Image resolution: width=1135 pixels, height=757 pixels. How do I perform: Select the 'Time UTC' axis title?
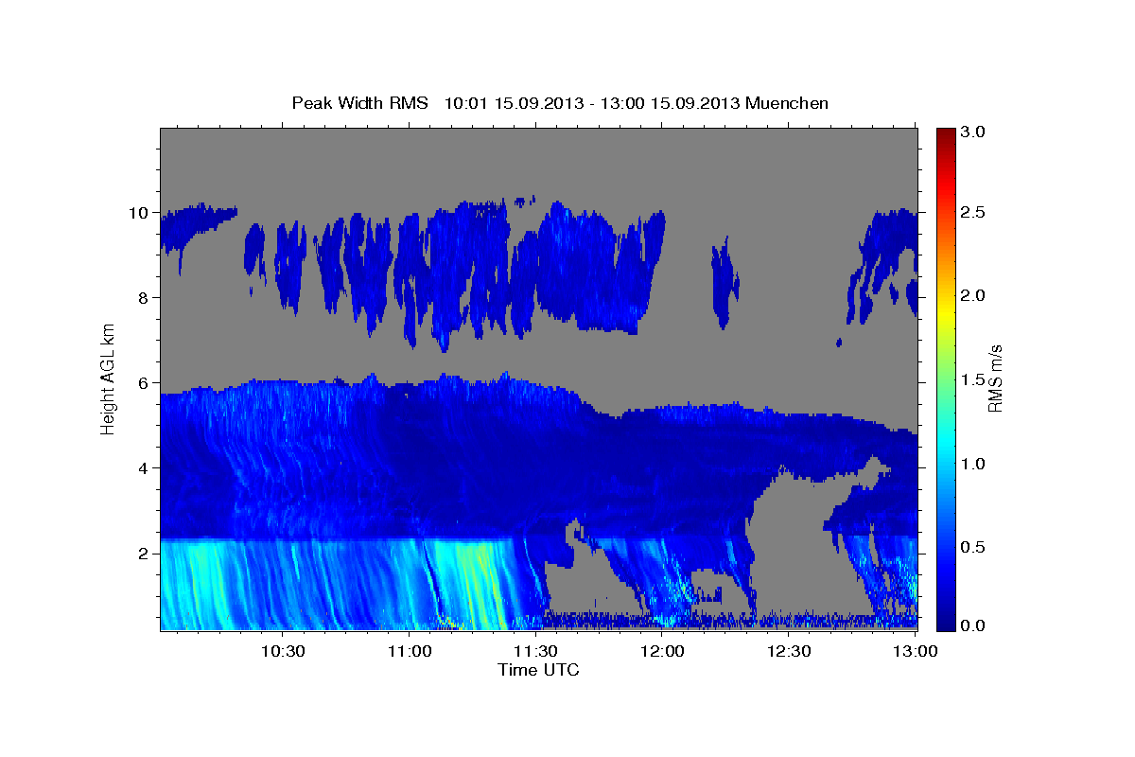pyautogui.click(x=538, y=670)
